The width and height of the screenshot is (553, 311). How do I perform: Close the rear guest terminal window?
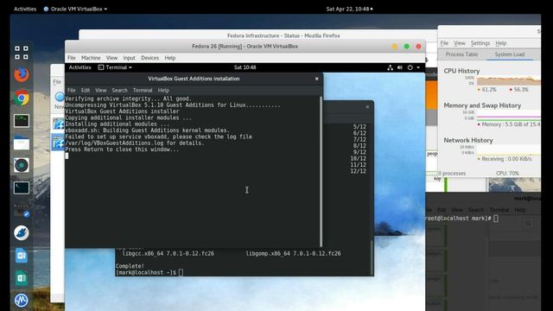(367, 106)
